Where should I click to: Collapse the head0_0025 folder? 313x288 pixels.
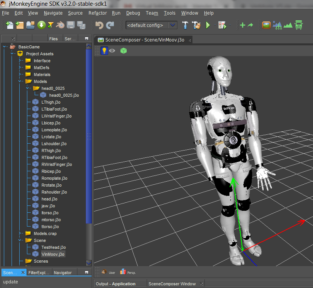[x=28, y=88]
